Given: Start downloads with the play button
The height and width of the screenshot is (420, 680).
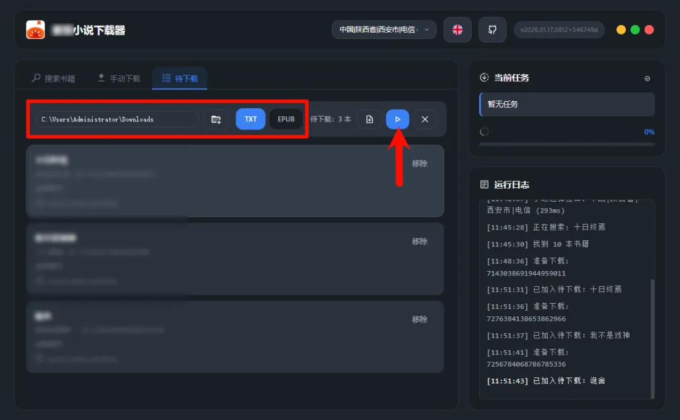Looking at the screenshot, I should (397, 119).
